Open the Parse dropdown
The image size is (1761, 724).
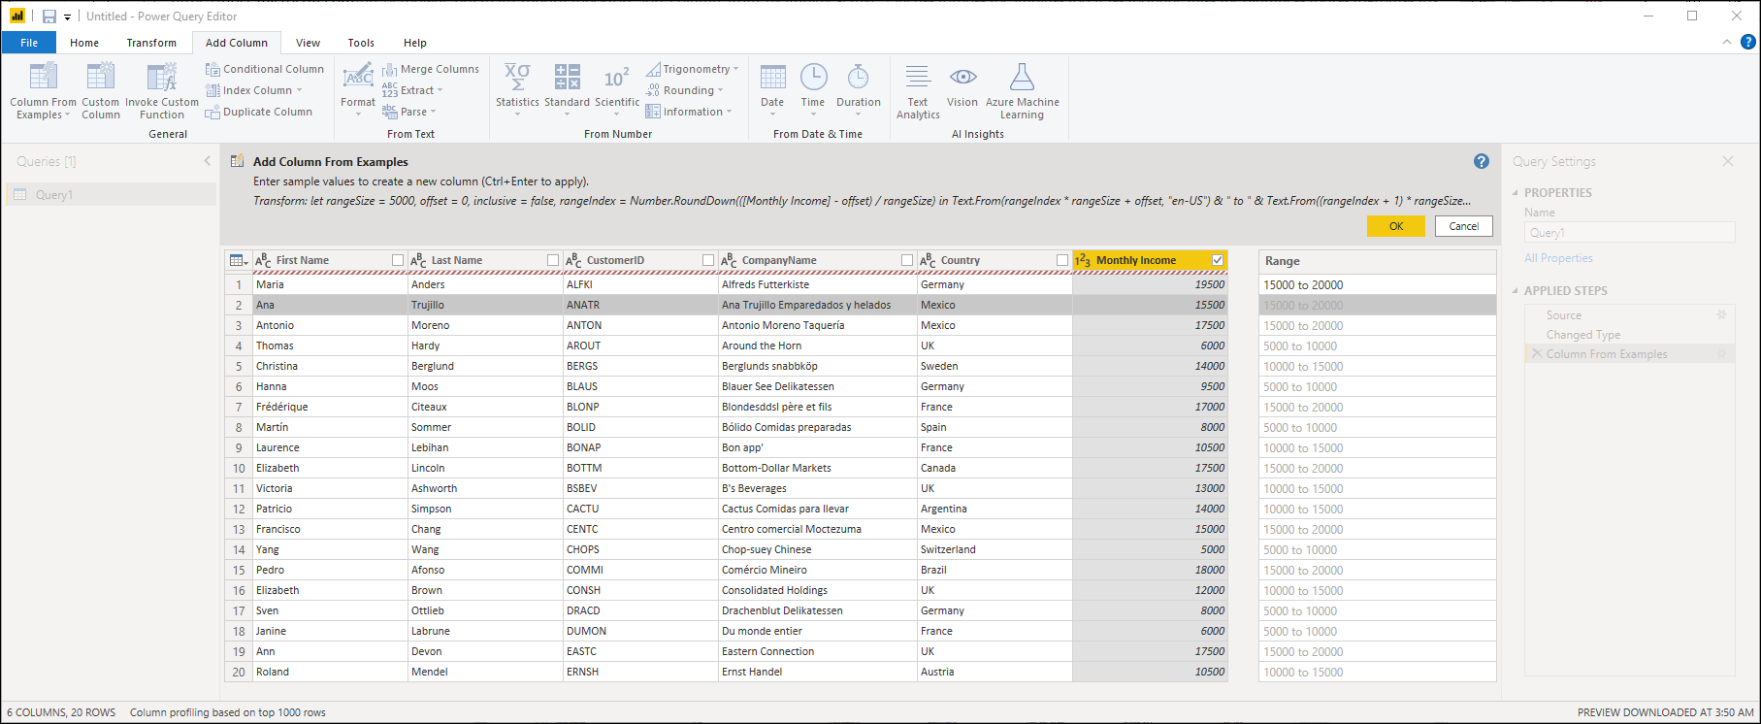(x=433, y=112)
